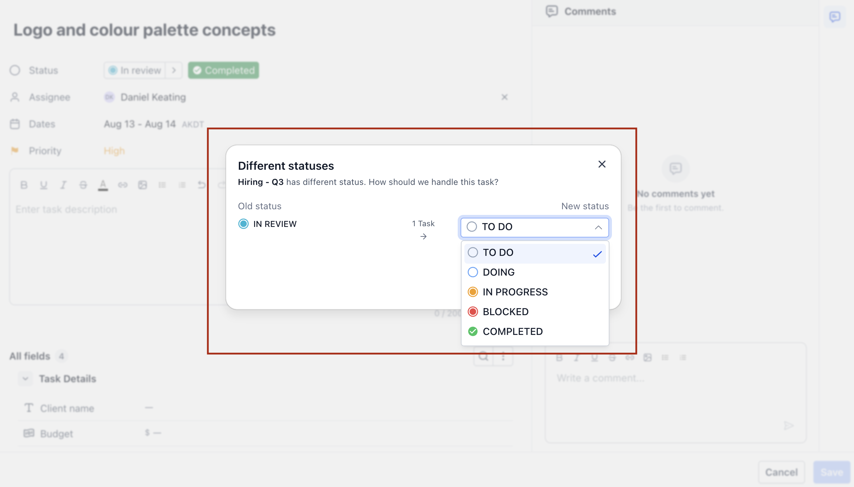This screenshot has width=854, height=487.
Task: Insert link in comment toolbar
Action: [630, 358]
